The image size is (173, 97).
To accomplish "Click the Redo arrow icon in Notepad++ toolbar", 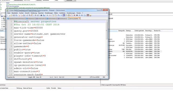I will (38, 15).
